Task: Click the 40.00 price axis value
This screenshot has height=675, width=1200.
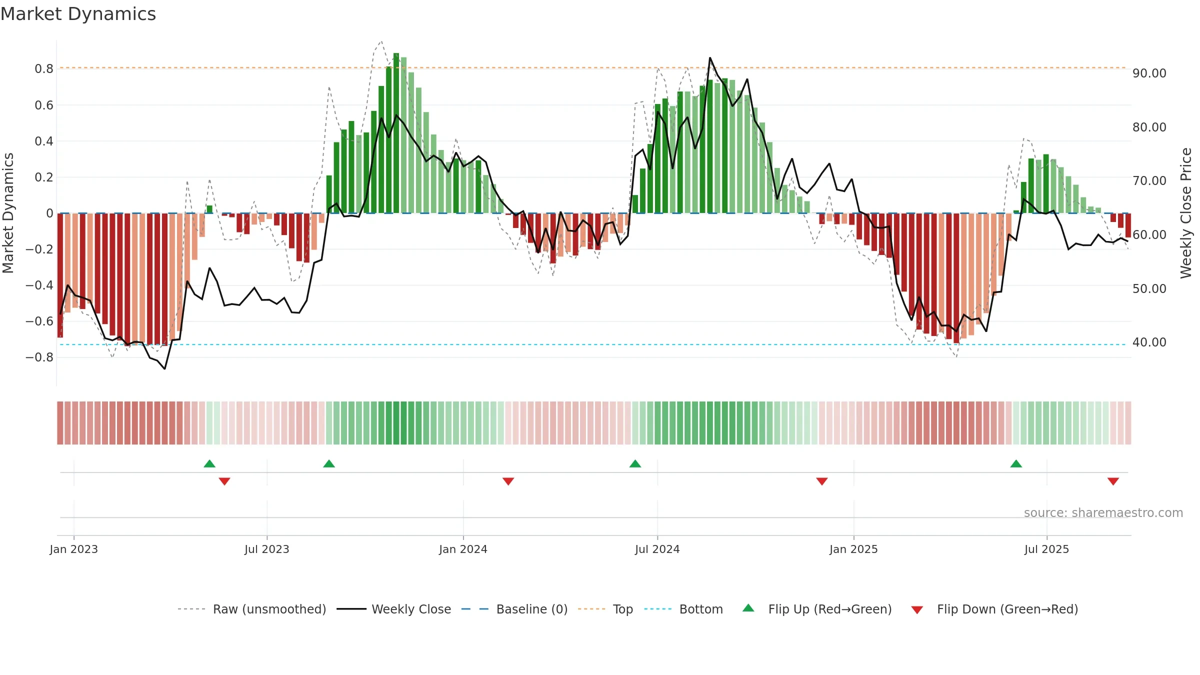Action: point(1149,342)
